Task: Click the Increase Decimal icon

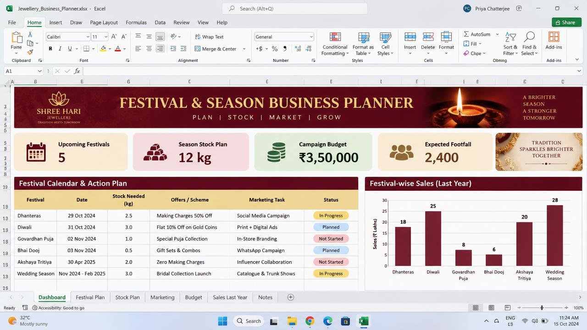Action: coord(298,49)
